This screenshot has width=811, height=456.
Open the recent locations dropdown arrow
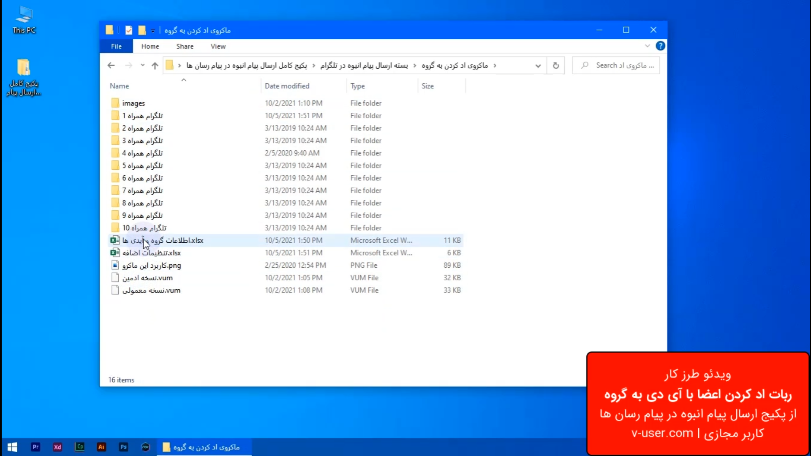pyautogui.click(x=142, y=65)
